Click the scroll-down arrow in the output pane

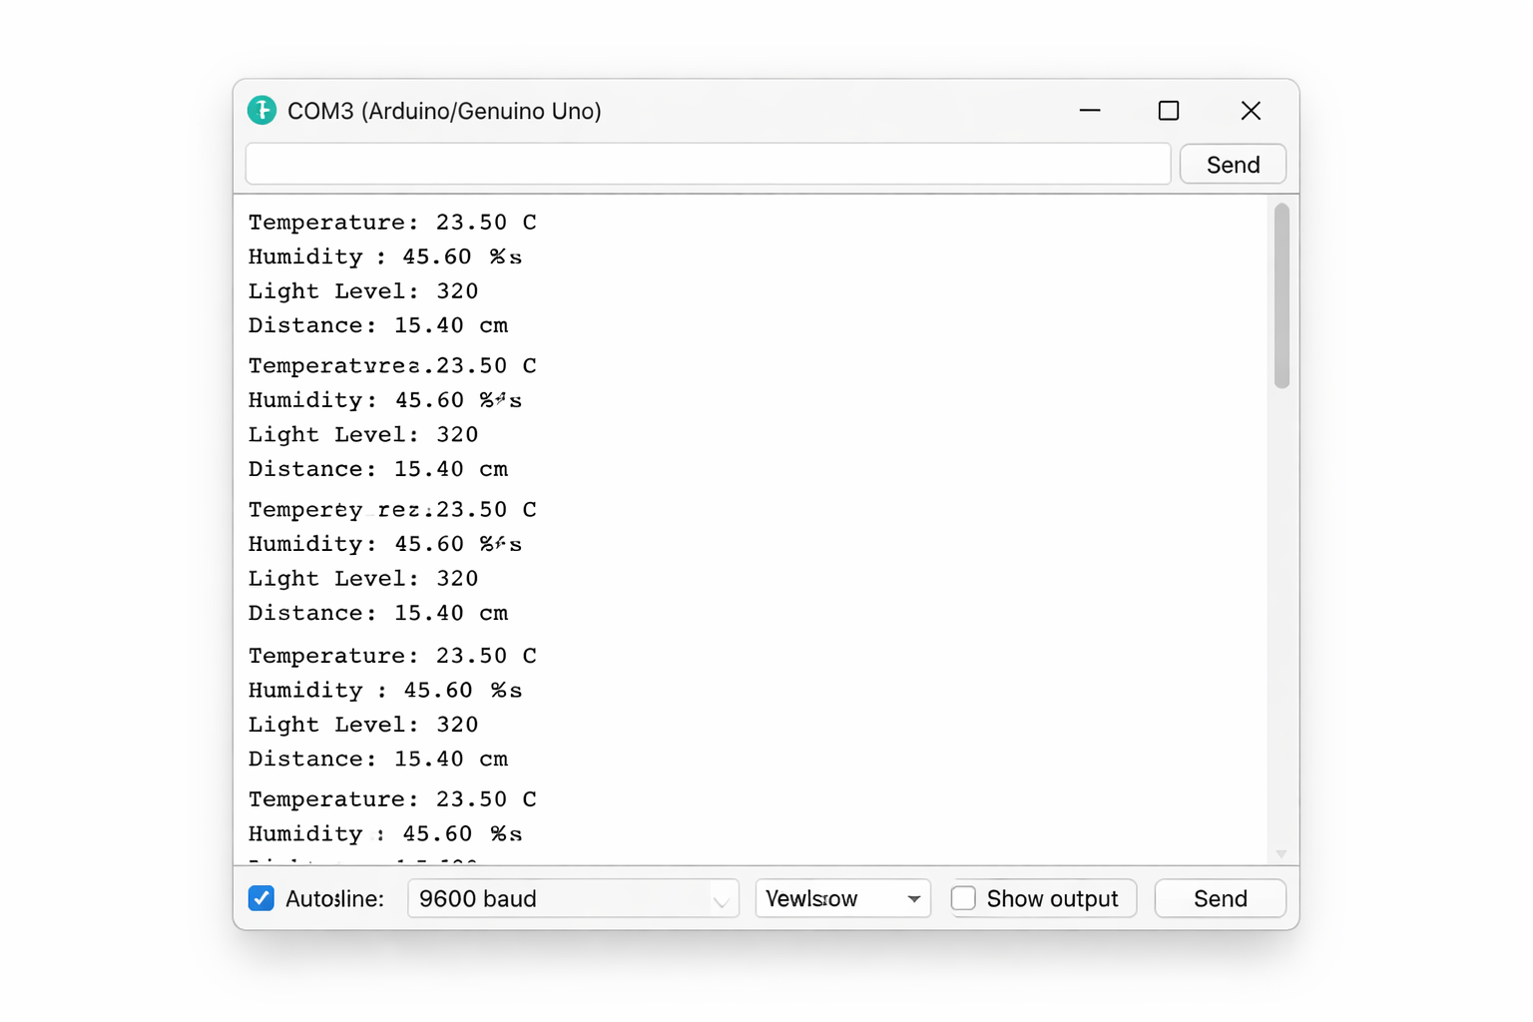click(1281, 853)
